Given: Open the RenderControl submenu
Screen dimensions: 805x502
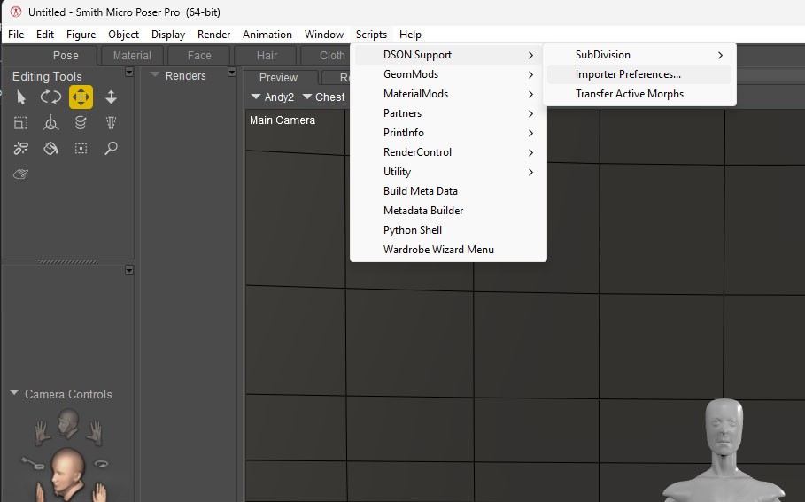Looking at the screenshot, I should point(448,152).
